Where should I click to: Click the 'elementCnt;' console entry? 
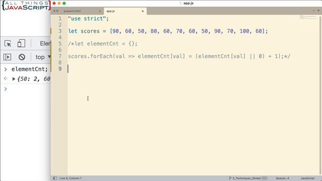(x=30, y=69)
